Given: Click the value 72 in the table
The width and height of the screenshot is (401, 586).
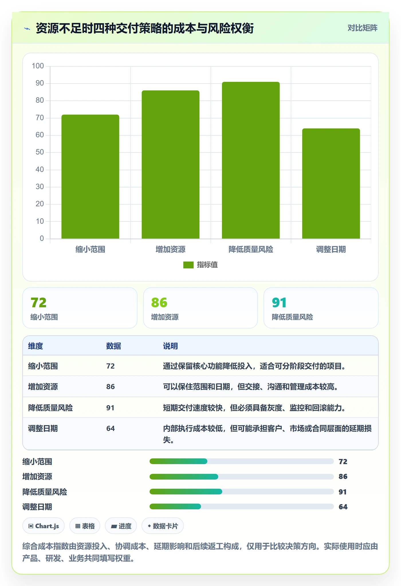Looking at the screenshot, I should [111, 366].
